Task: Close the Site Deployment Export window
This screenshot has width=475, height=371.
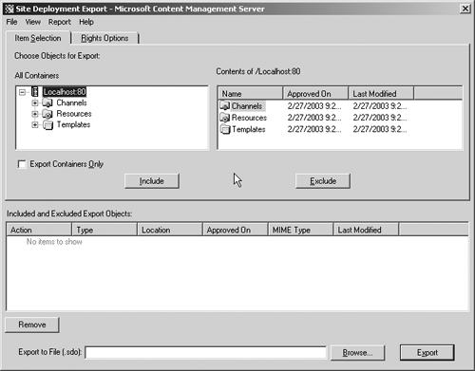Action: pos(465,9)
